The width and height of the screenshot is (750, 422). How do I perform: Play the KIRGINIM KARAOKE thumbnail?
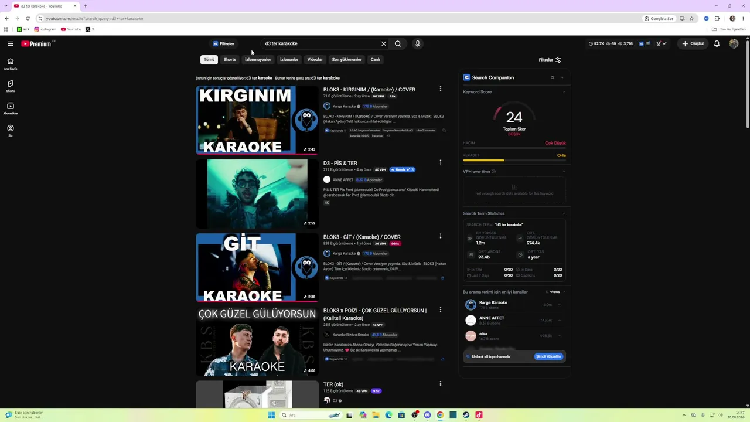(257, 120)
